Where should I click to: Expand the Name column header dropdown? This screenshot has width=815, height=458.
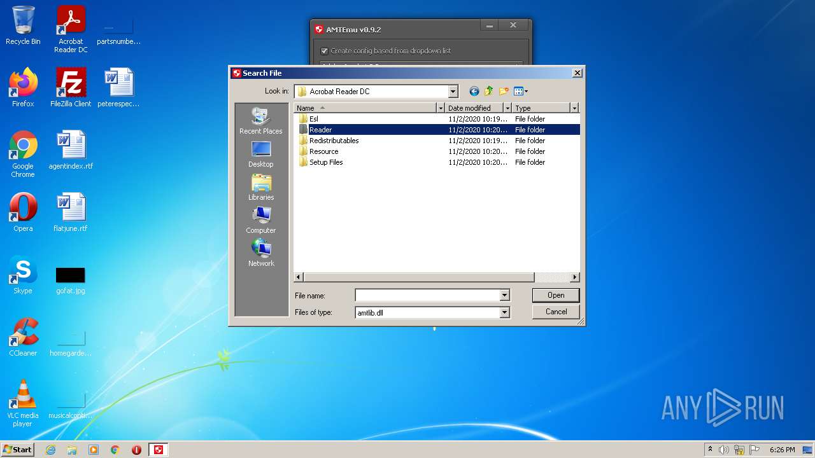click(440, 108)
